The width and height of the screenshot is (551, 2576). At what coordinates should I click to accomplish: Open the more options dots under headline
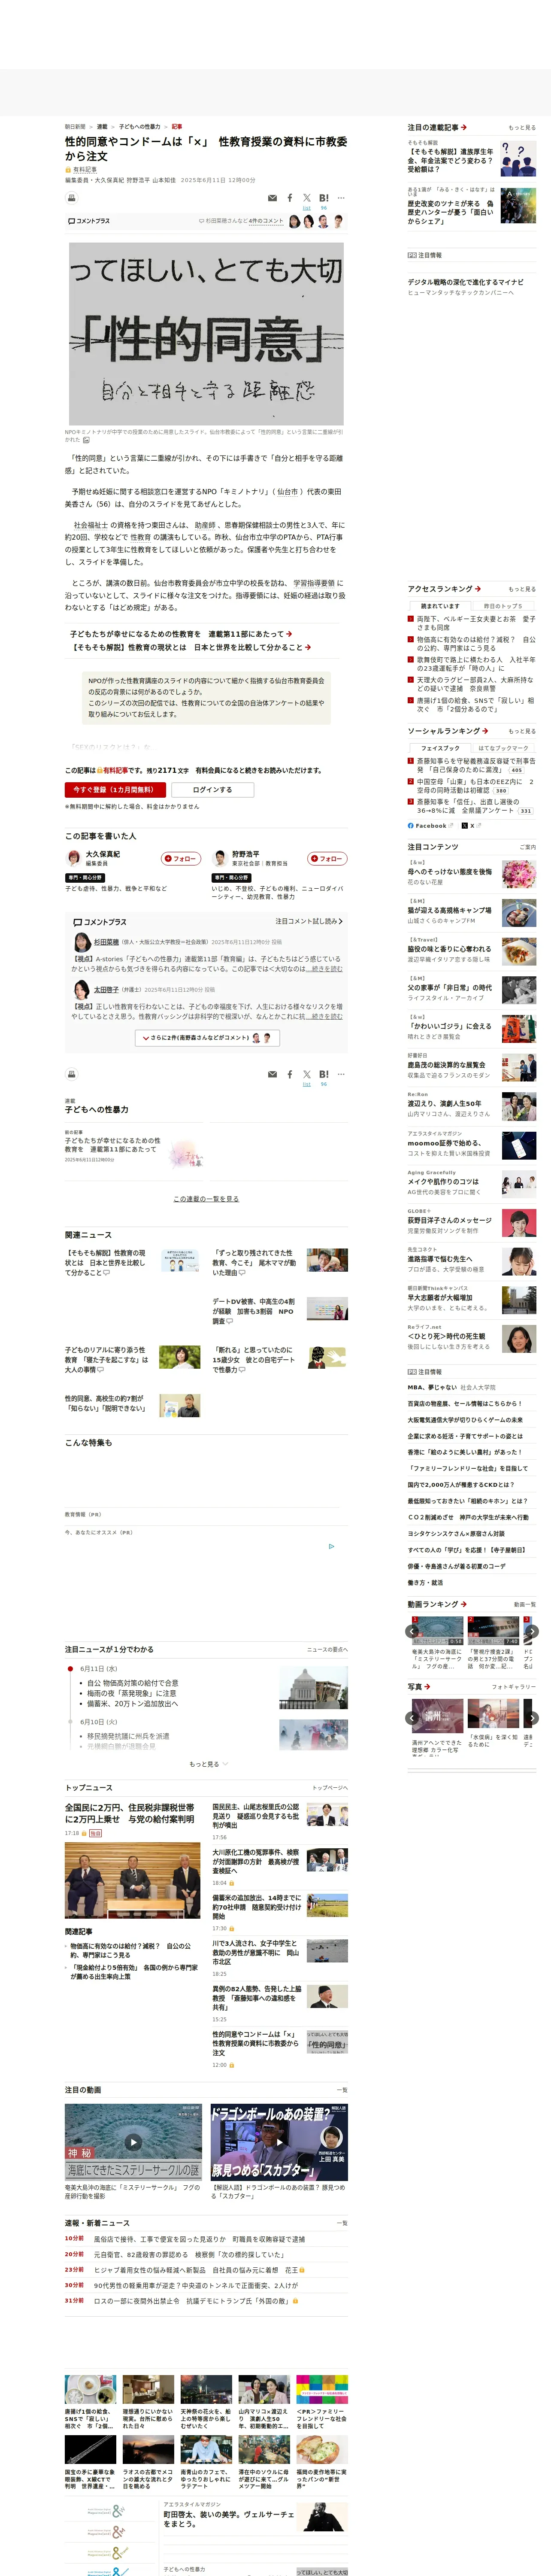click(x=341, y=198)
